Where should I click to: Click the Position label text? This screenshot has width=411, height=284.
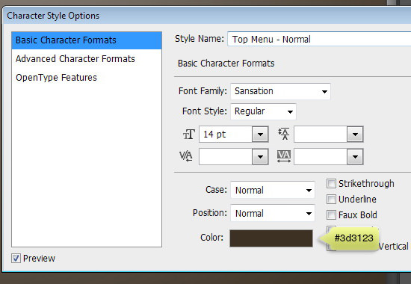(x=210, y=213)
